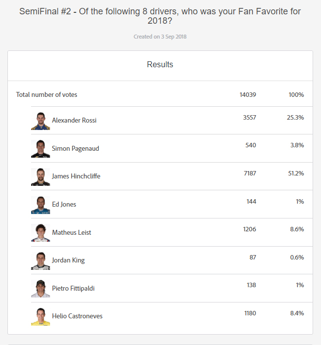Screen dimensions: 321x345
Task: Click the Matheus Leist name label
Action: click(x=71, y=233)
